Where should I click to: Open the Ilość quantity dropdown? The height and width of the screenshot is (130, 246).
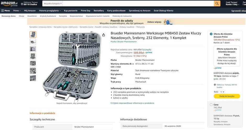point(222,92)
